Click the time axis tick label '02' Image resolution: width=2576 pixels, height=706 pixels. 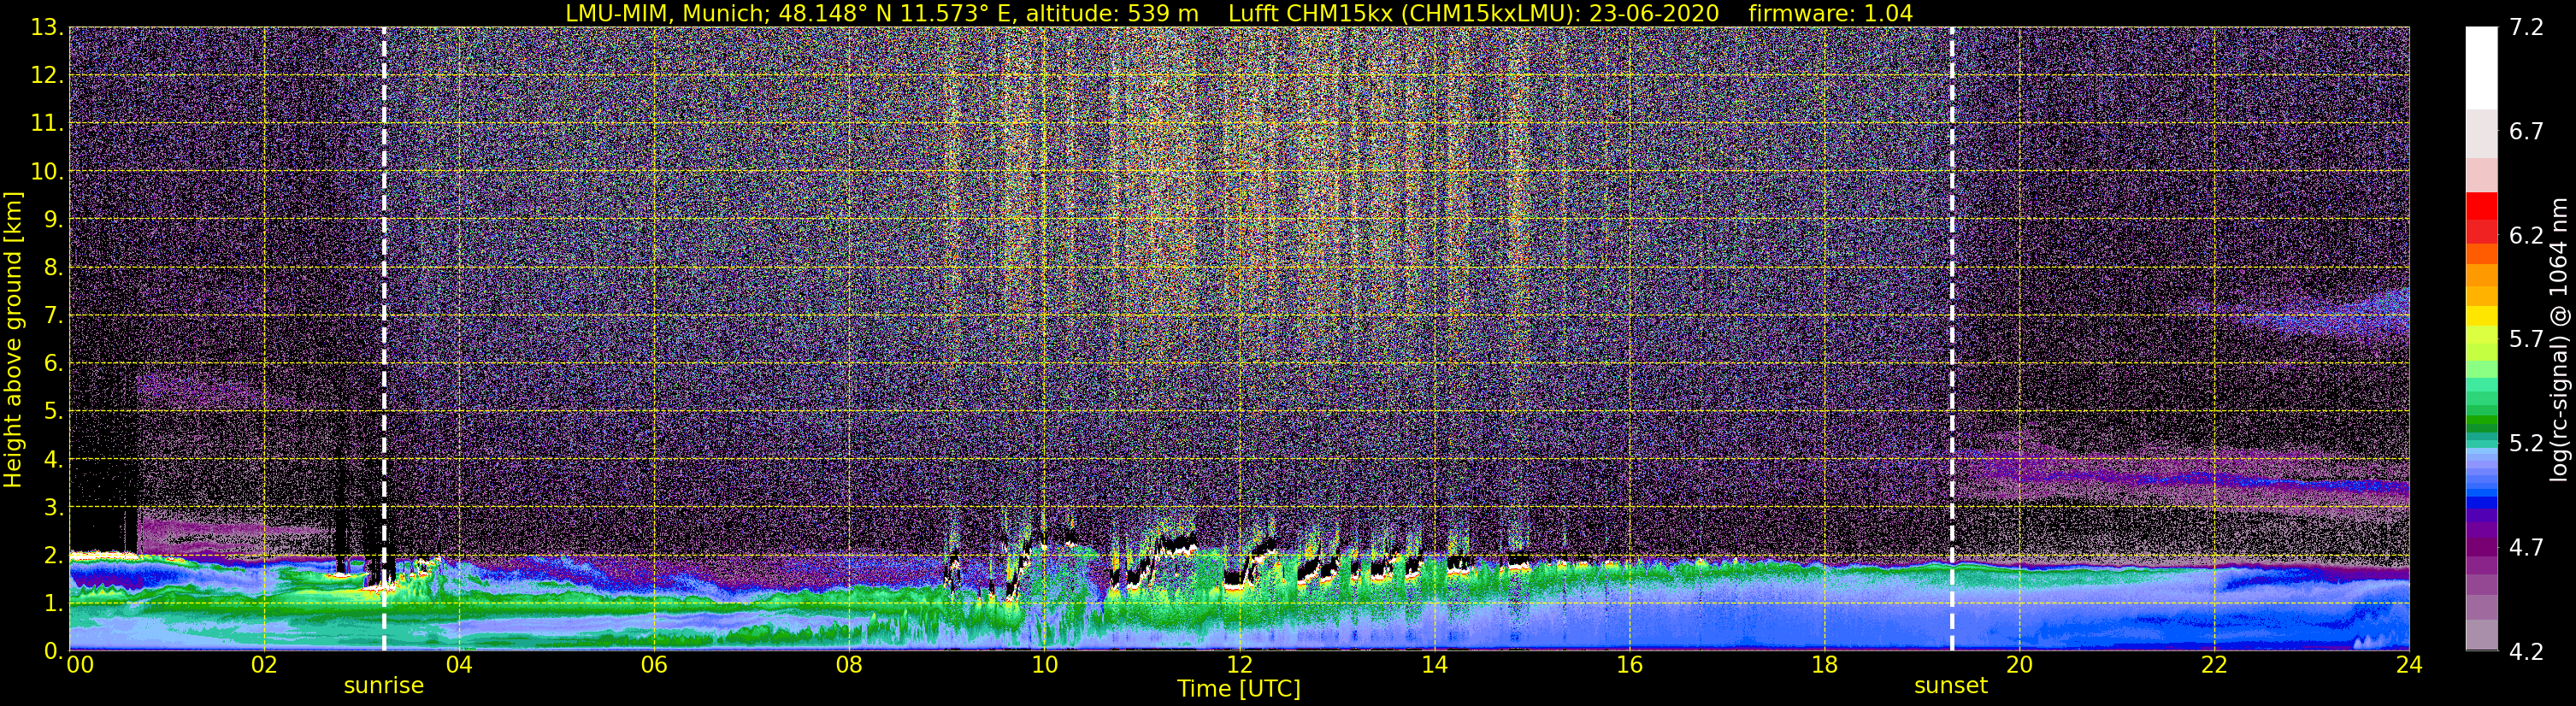click(x=263, y=665)
